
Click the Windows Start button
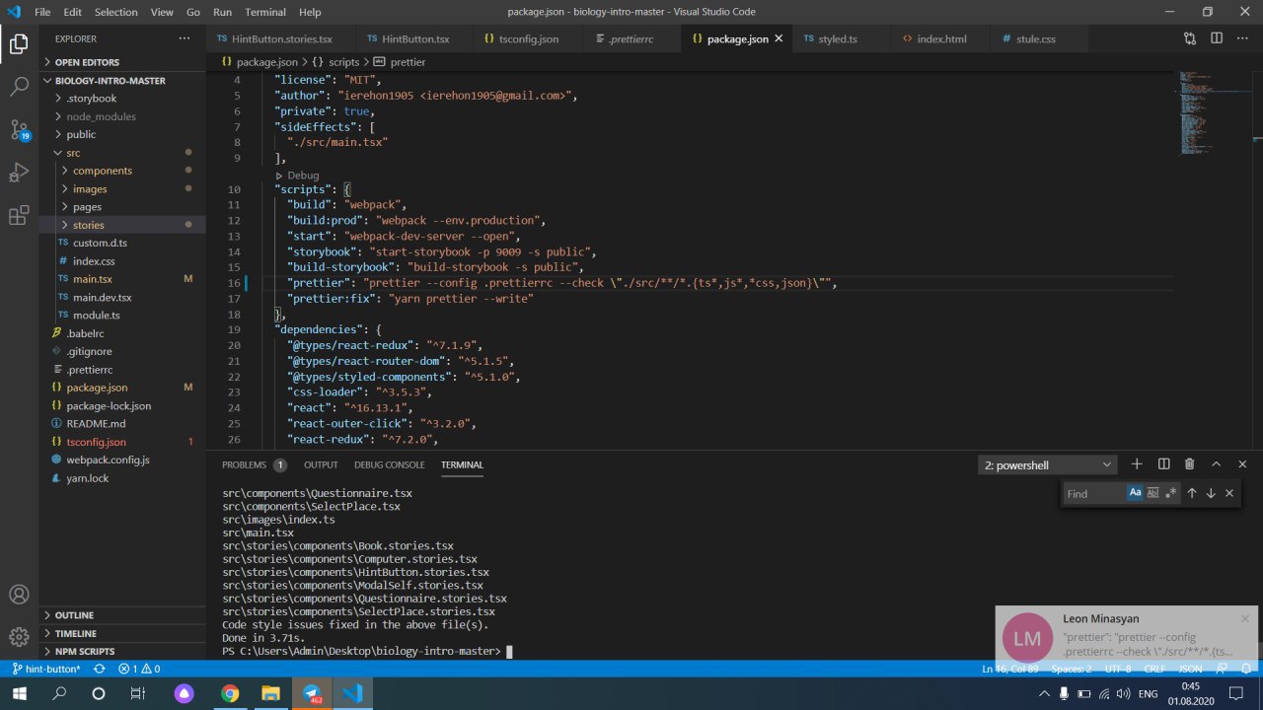pos(20,693)
